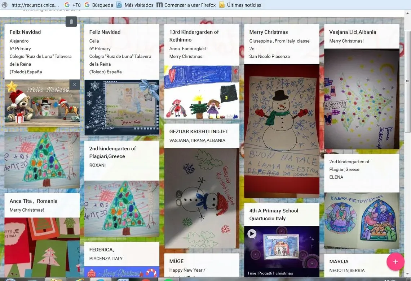Open Últimas noticias feed bookmark
This screenshot has height=281, width=411.
tap(240, 5)
